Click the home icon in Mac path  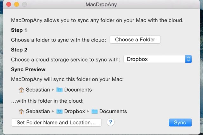[x=21, y=90]
